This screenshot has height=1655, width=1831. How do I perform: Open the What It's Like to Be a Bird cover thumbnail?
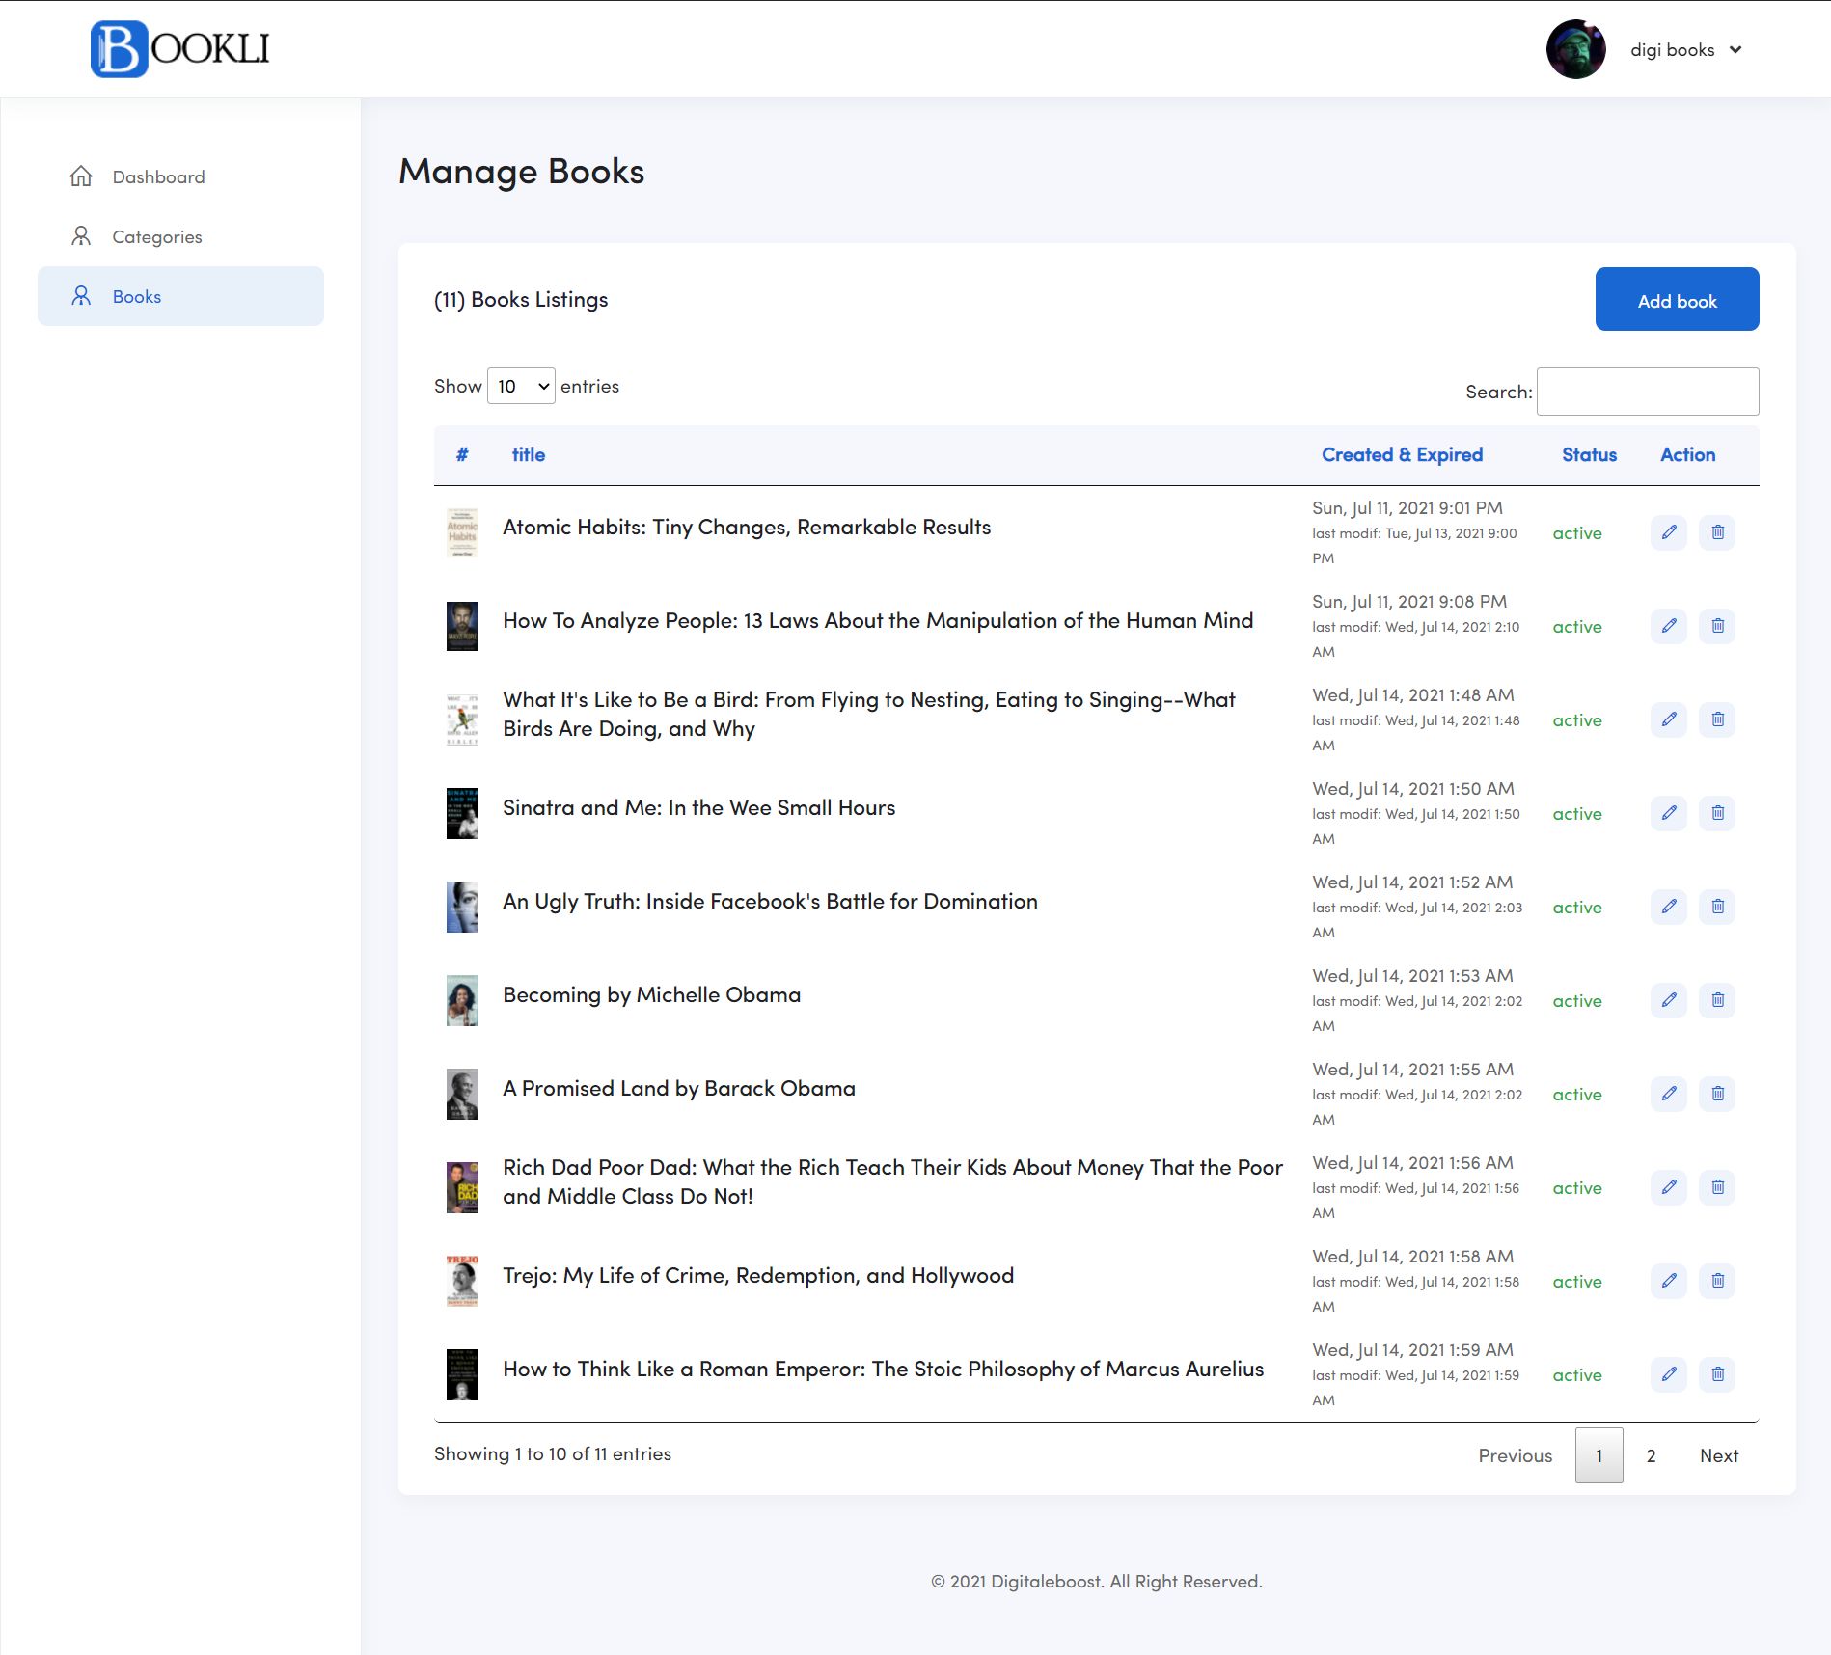tap(462, 719)
